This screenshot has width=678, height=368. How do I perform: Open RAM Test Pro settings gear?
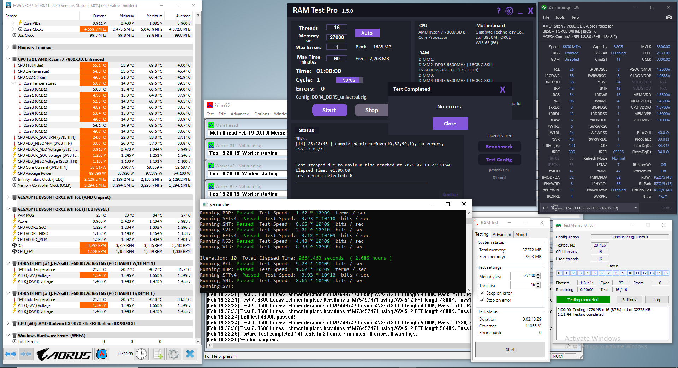tap(509, 11)
